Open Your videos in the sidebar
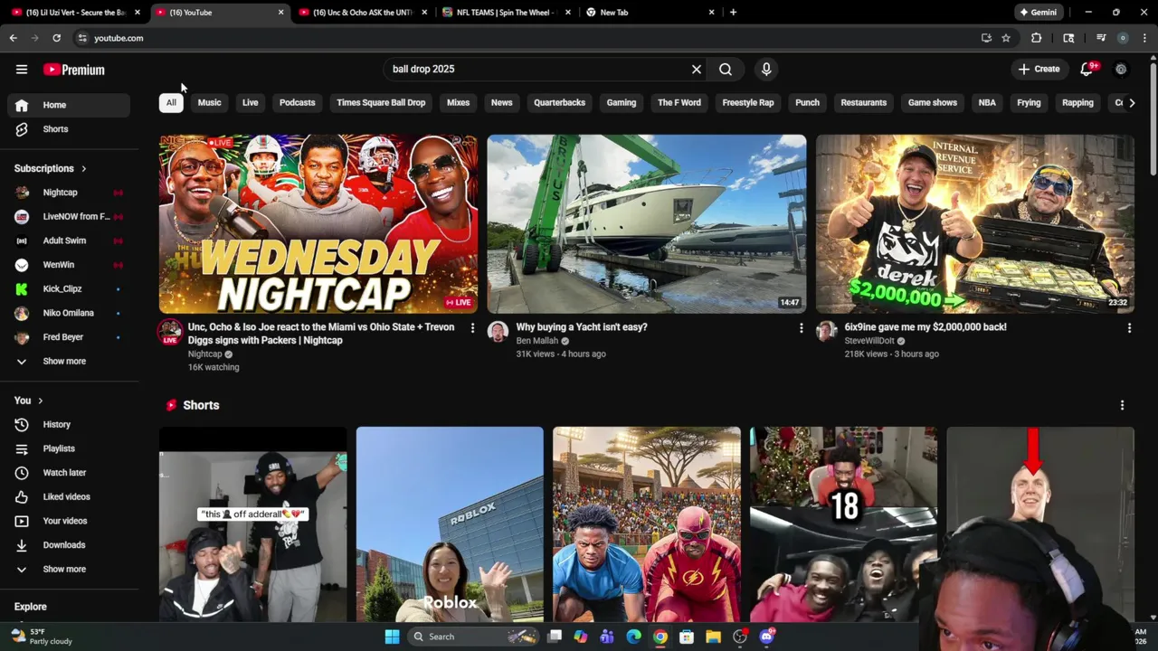1158x651 pixels. [x=69, y=521]
